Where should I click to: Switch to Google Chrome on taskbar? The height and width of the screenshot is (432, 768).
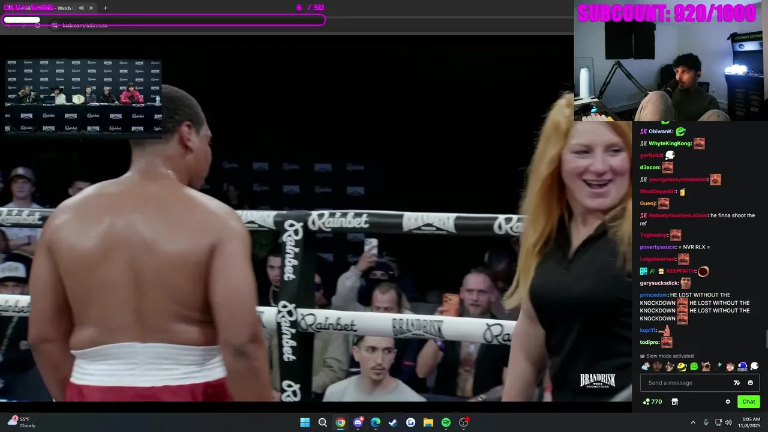tap(340, 422)
